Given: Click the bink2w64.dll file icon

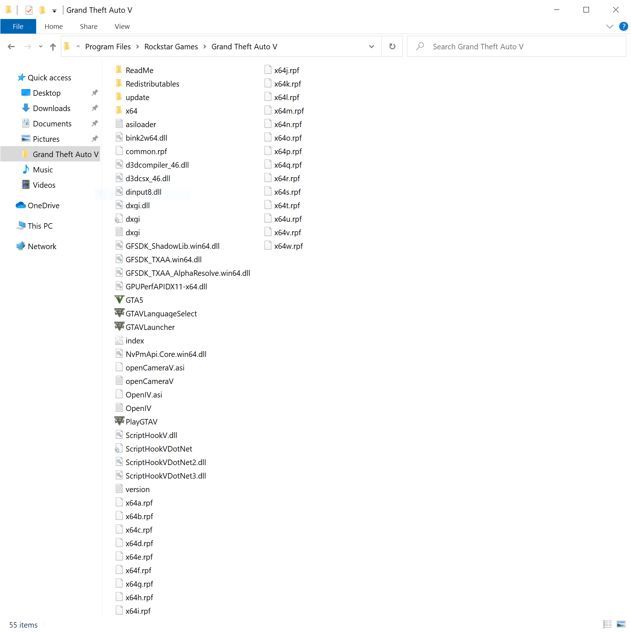Looking at the screenshot, I should pyautogui.click(x=119, y=138).
